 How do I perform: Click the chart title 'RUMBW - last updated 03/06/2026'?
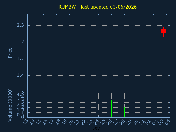[98, 7]
